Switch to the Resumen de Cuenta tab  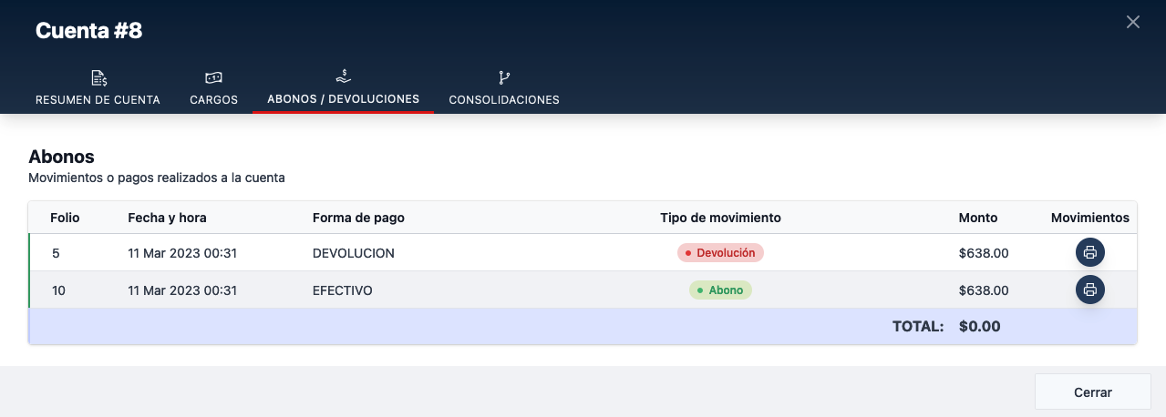[x=98, y=100]
